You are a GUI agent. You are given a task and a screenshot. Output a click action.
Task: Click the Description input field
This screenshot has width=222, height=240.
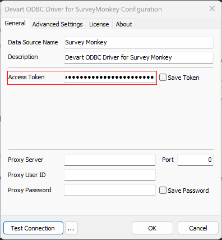click(x=138, y=57)
